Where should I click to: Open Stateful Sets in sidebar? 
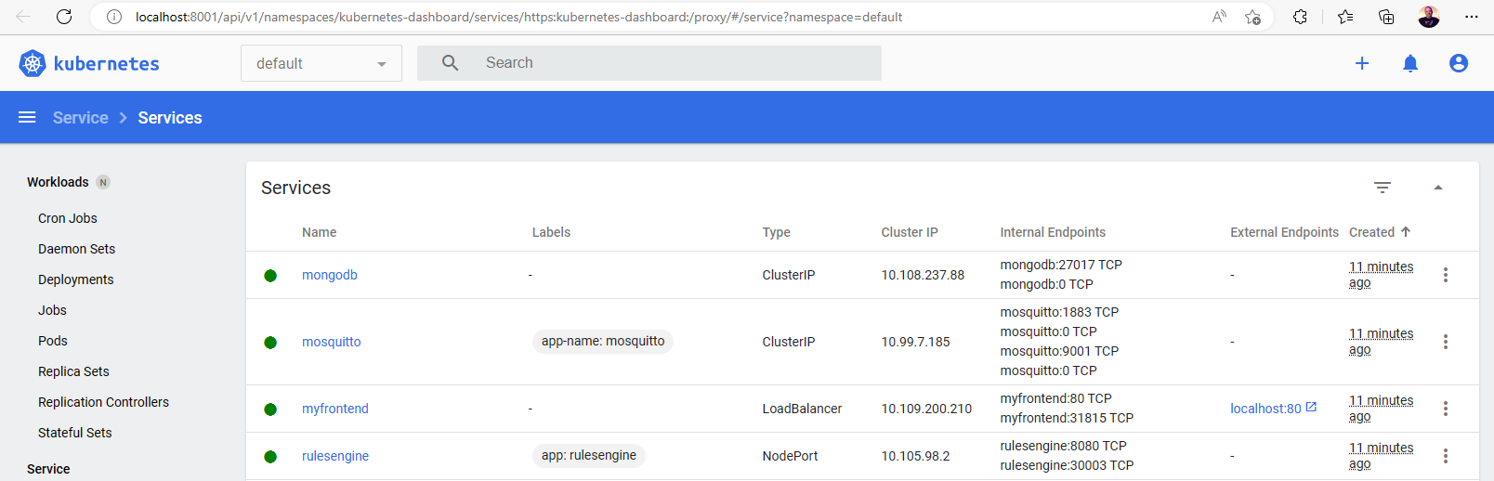75,433
